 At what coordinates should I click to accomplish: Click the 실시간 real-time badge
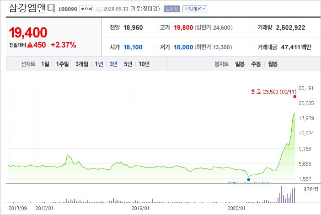171,9
